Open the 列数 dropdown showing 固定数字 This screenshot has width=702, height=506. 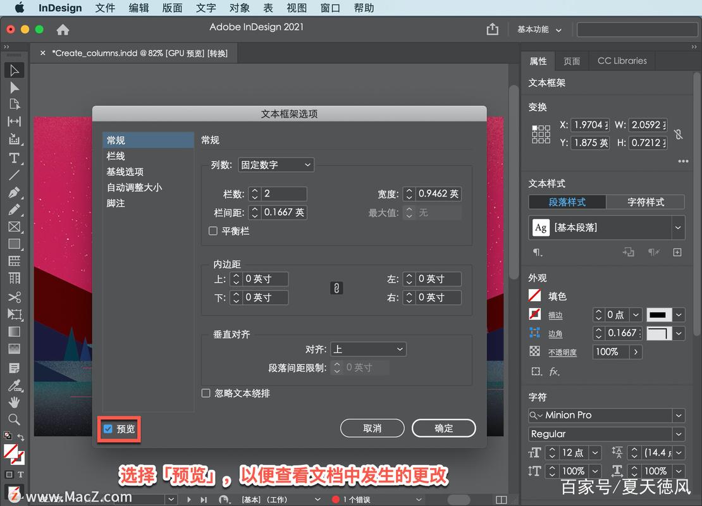[x=275, y=164]
